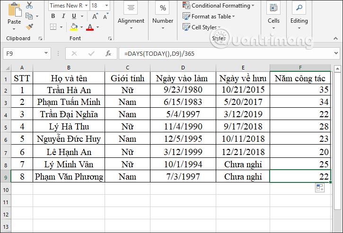This screenshot has height=233, width=343.
Task: Select column B header
Action: coord(69,68)
